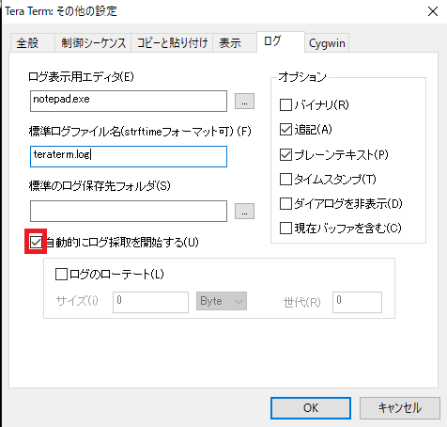The width and height of the screenshot is (447, 427).
Task: Open the Cygwin tab
Action: pyautogui.click(x=327, y=42)
